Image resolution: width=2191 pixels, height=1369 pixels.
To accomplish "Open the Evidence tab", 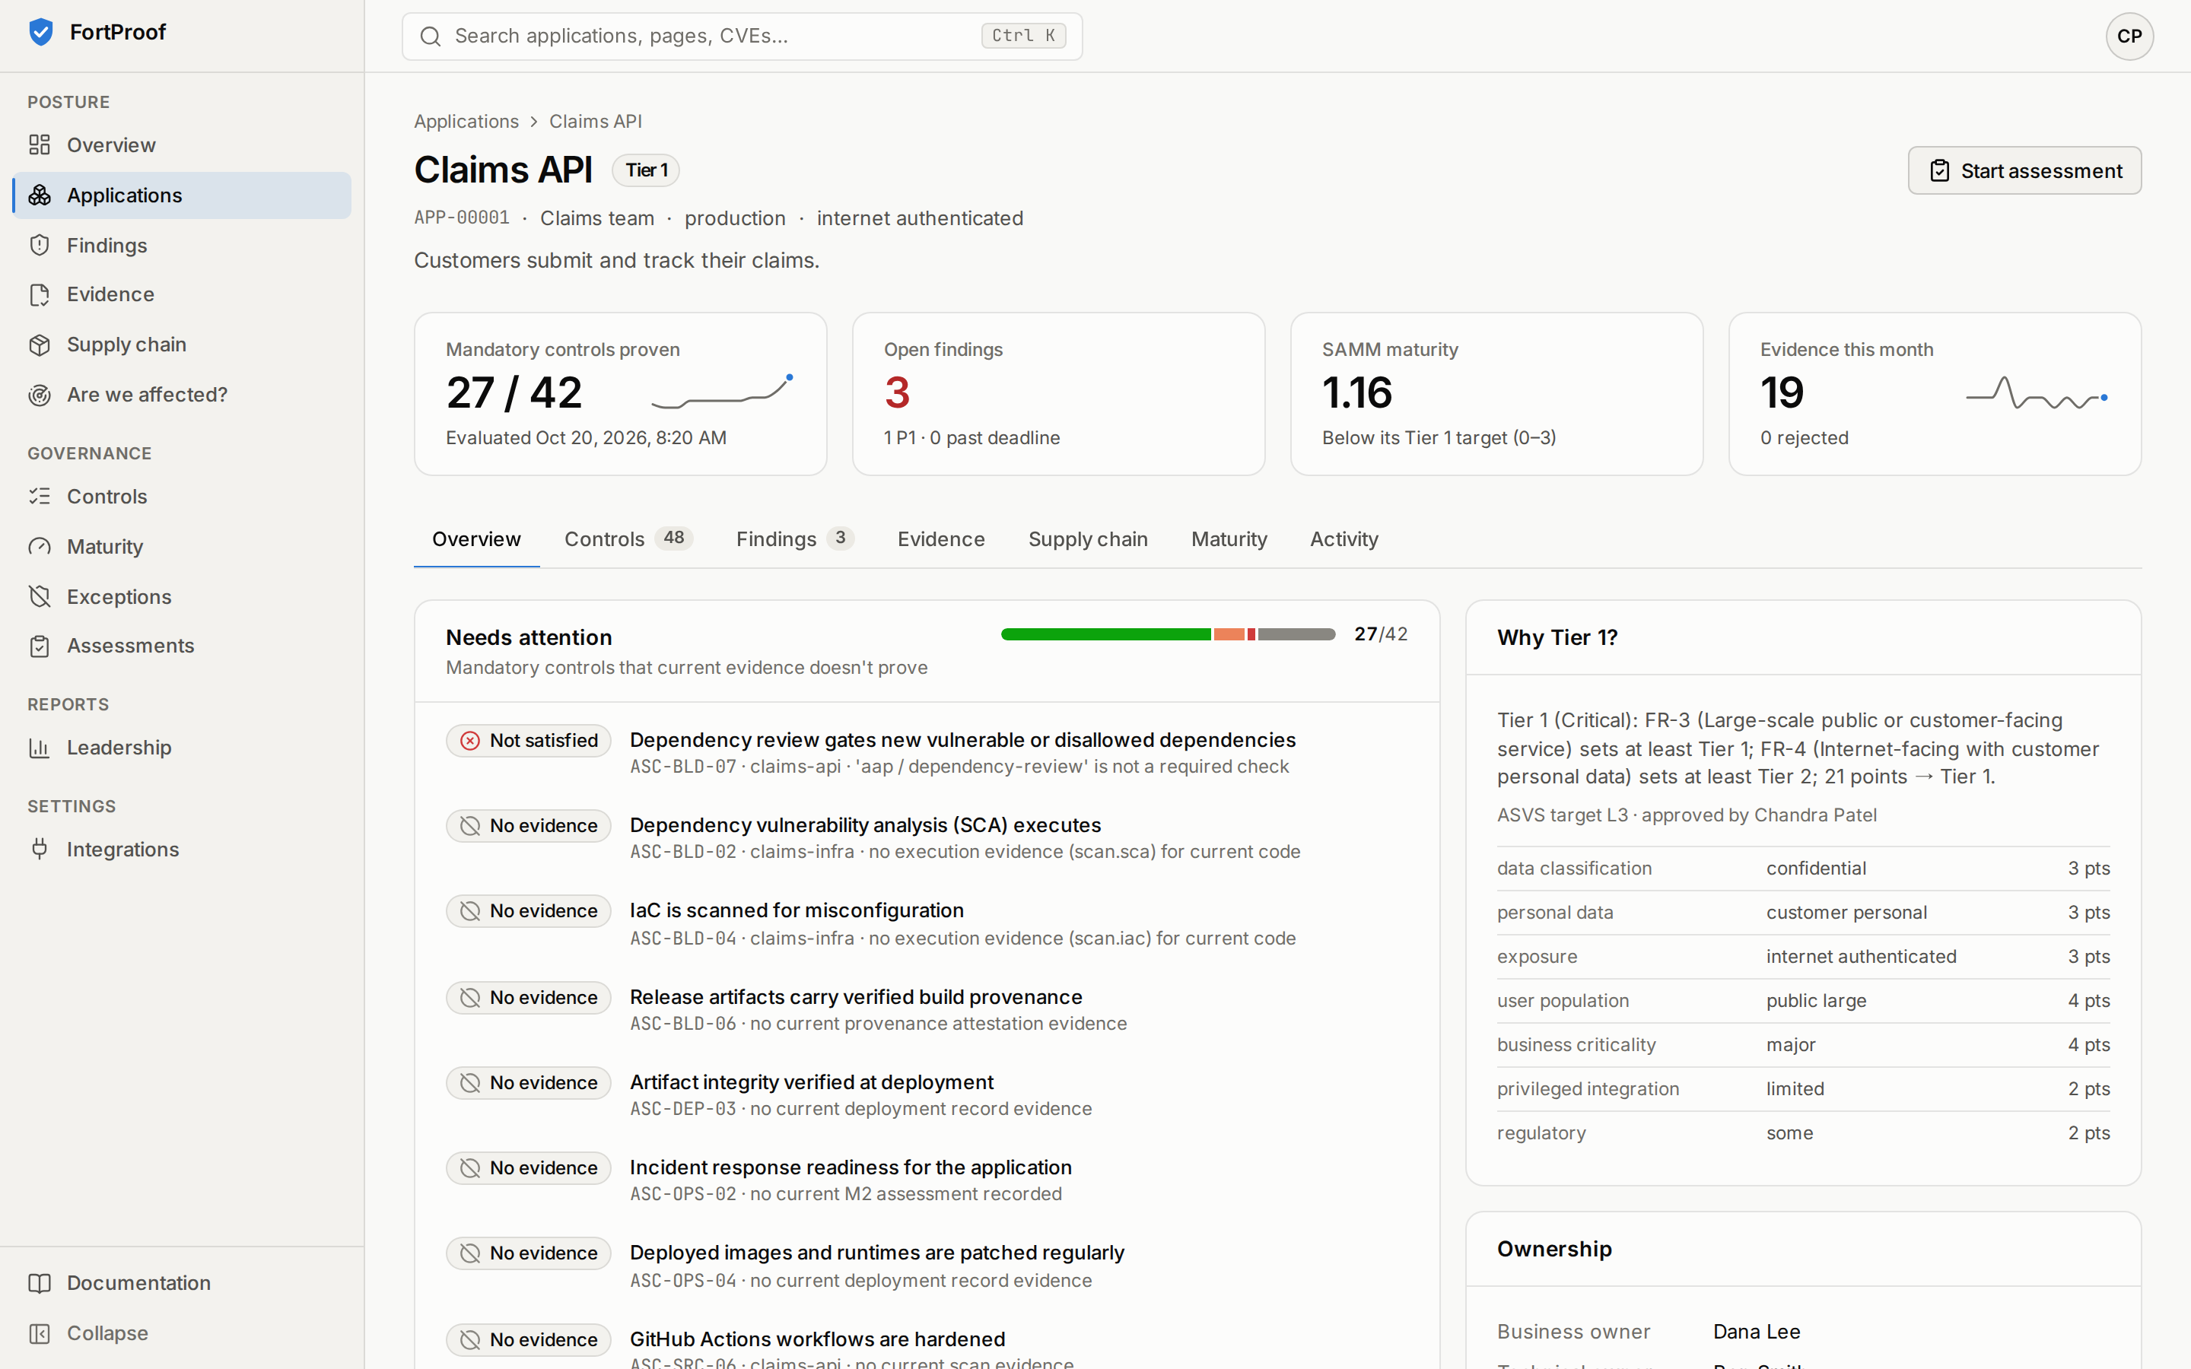I will pyautogui.click(x=940, y=540).
